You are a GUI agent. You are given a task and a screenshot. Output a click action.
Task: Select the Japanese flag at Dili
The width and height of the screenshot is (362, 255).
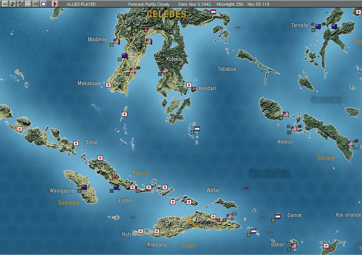[213, 217]
